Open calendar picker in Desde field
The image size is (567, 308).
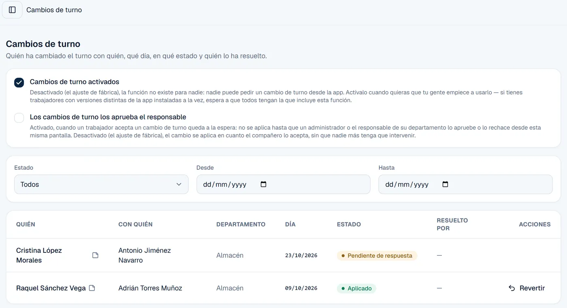tap(263, 184)
